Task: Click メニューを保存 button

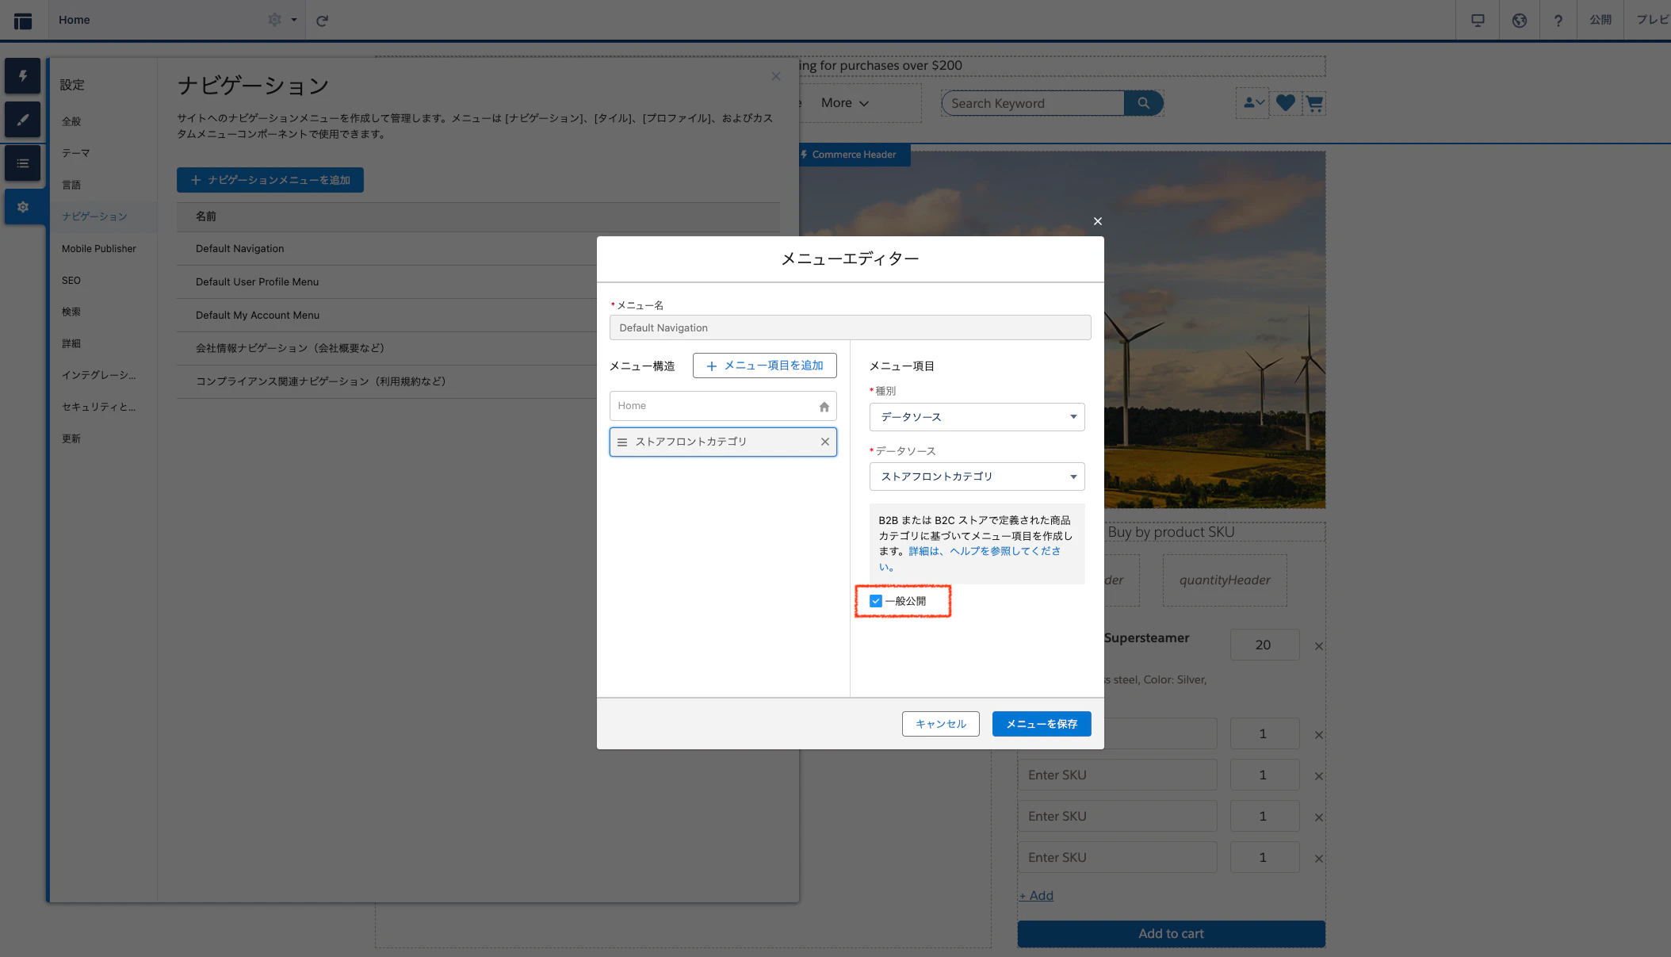Action: click(1042, 724)
